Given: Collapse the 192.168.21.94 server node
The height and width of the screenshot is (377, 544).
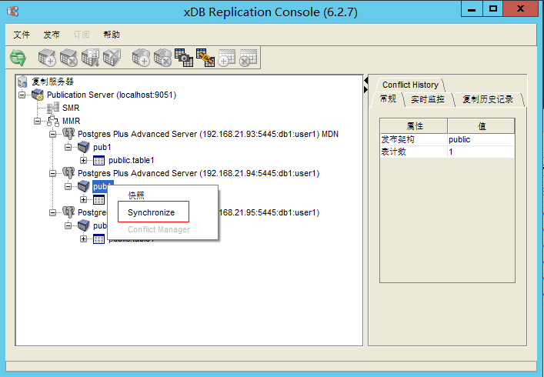Looking at the screenshot, I should coord(53,173).
